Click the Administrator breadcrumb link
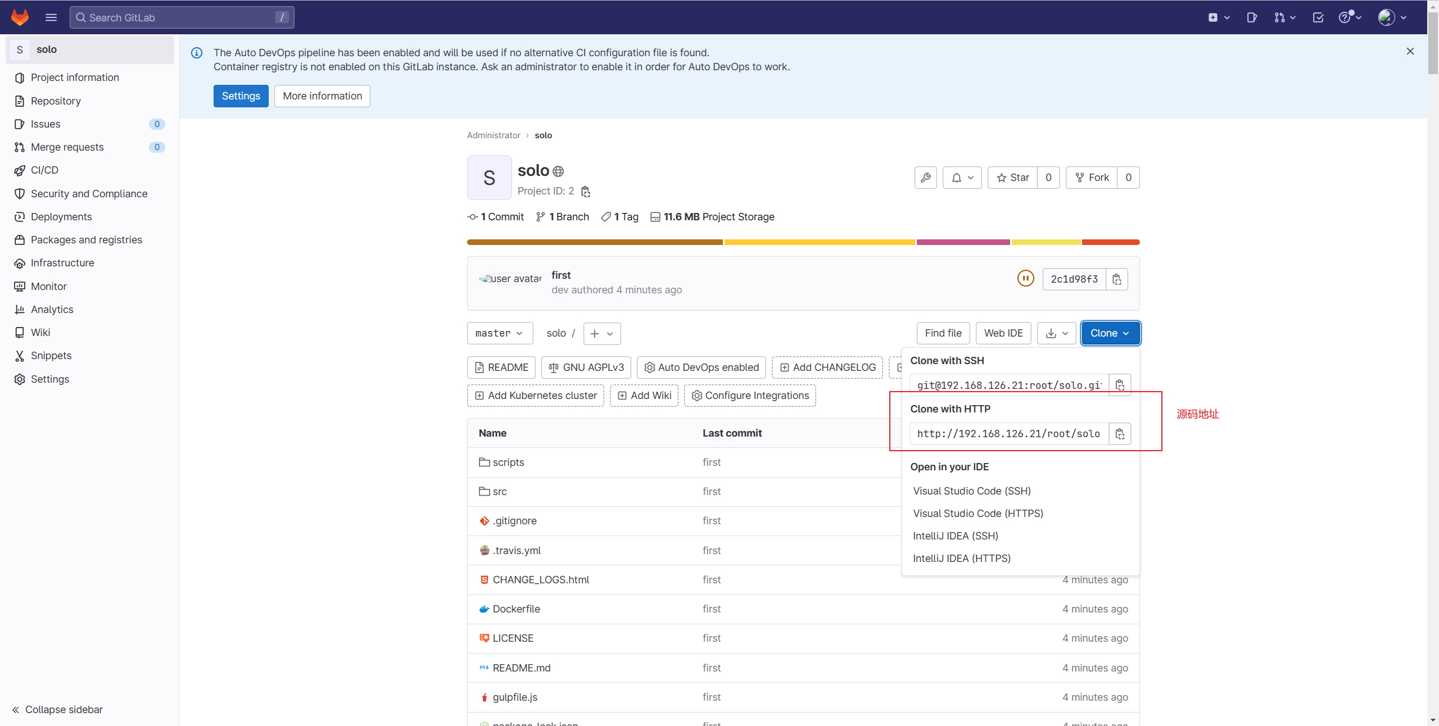This screenshot has height=726, width=1439. point(494,135)
